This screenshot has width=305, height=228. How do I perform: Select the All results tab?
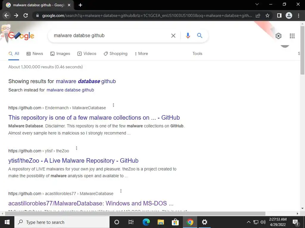[x=14, y=53]
